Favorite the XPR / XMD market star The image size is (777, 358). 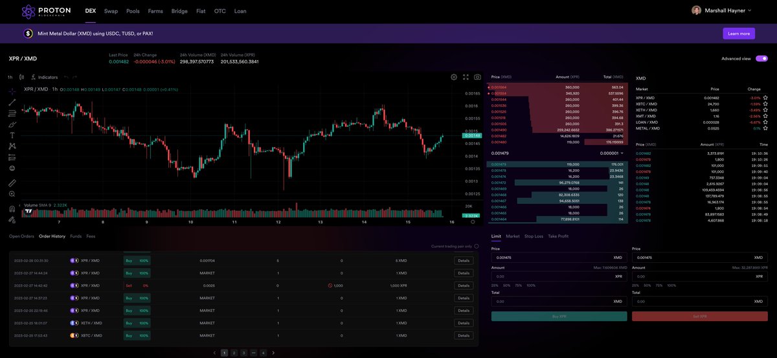765,98
